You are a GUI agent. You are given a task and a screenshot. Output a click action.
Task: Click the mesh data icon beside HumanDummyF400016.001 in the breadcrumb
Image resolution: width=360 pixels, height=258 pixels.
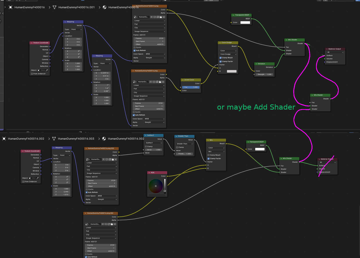54,7
